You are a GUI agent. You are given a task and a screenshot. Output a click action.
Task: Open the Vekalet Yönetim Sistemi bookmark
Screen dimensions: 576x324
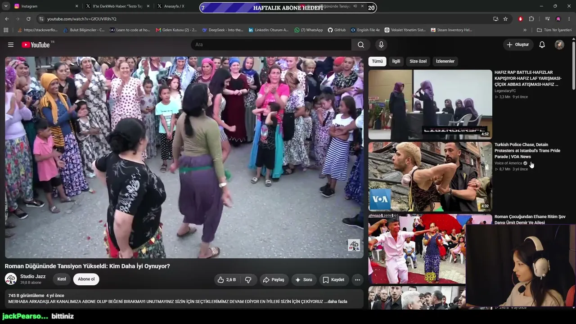coord(405,30)
